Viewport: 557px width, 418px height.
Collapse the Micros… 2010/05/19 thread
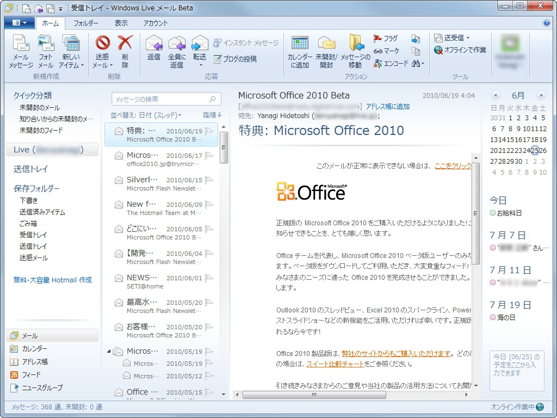(x=109, y=352)
